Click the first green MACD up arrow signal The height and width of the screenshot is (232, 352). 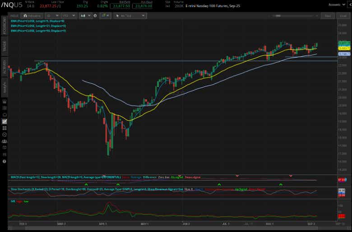click(86, 185)
